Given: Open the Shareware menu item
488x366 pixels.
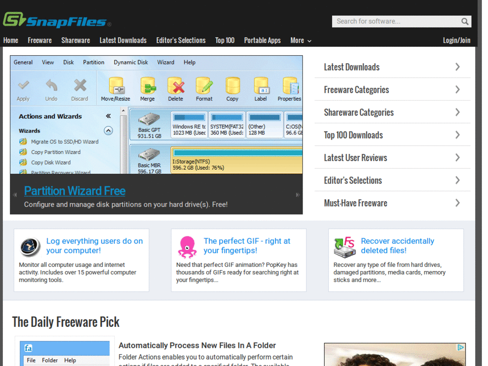Looking at the screenshot, I should (76, 41).
